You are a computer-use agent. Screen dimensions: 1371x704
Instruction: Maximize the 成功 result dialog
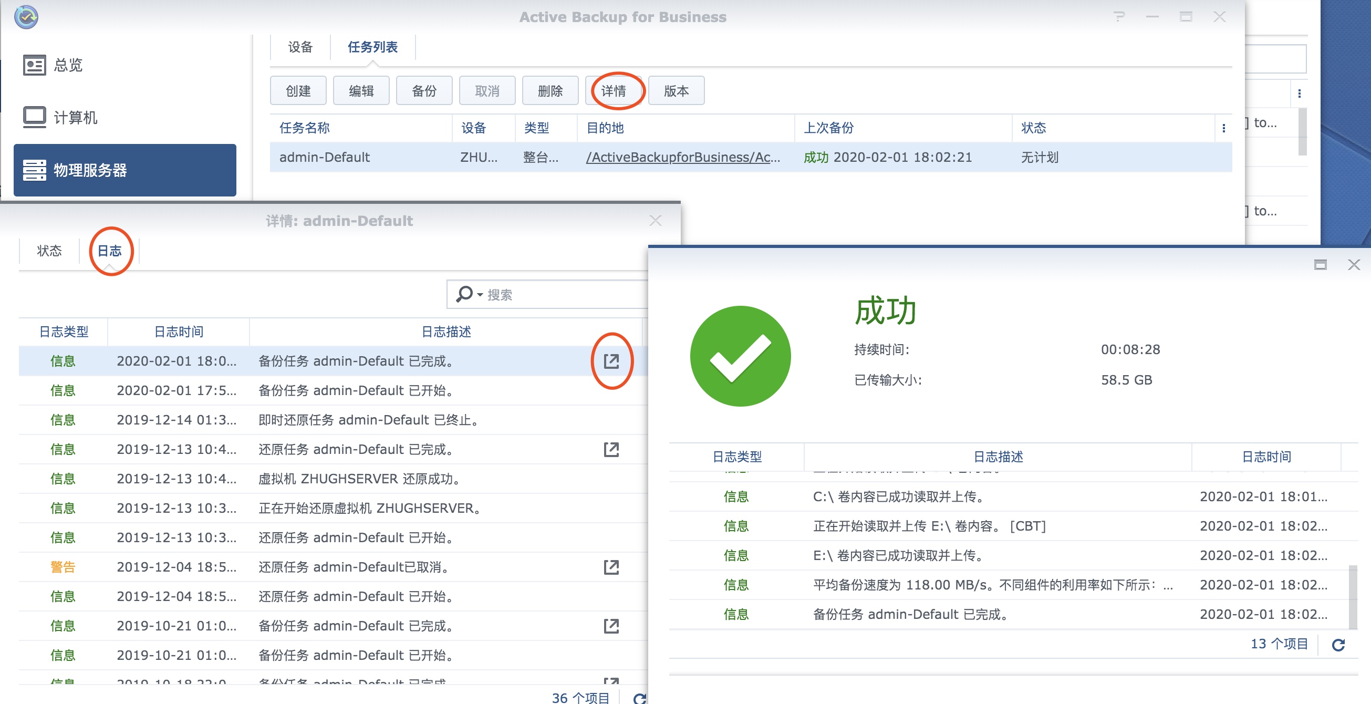pyautogui.click(x=1320, y=264)
